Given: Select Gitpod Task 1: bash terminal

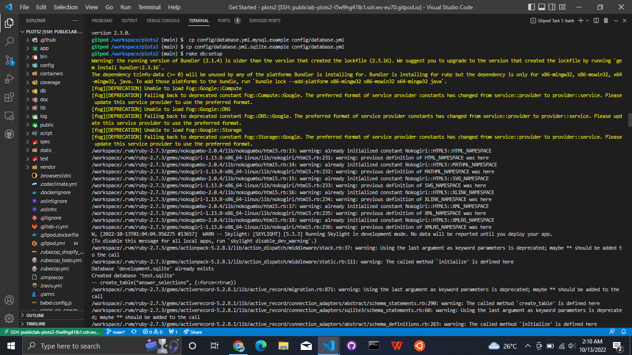Looking at the screenshot, I should tap(552, 21).
